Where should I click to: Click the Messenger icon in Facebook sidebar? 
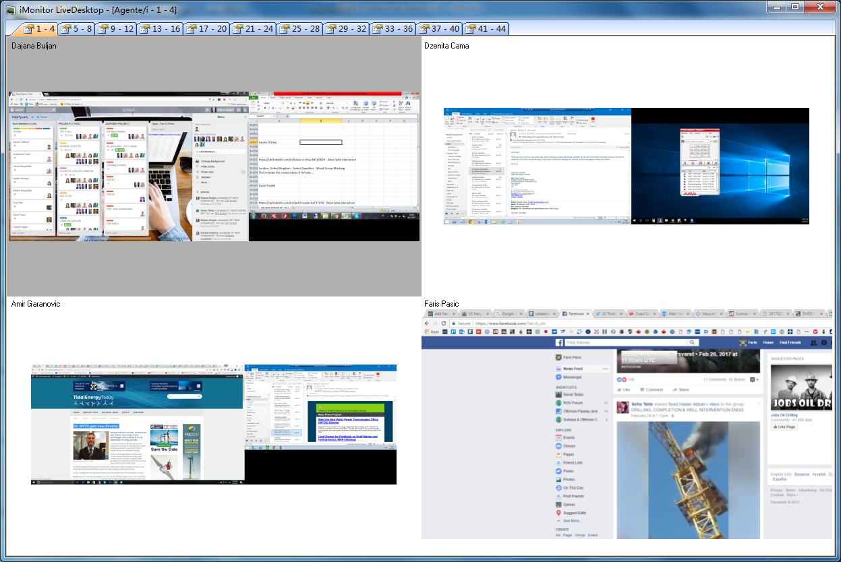pyautogui.click(x=558, y=377)
